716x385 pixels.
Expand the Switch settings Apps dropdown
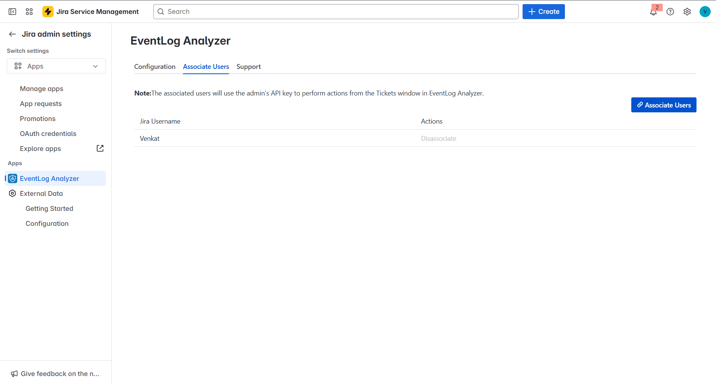coord(56,66)
